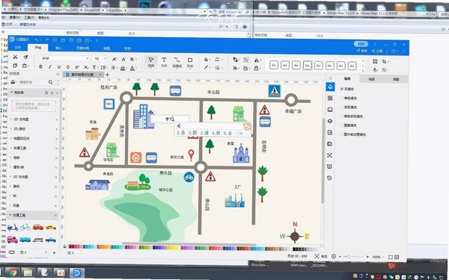The height and width of the screenshot is (280, 449).
Task: Switch to the 插入 ribbon tab
Action: 58,48
